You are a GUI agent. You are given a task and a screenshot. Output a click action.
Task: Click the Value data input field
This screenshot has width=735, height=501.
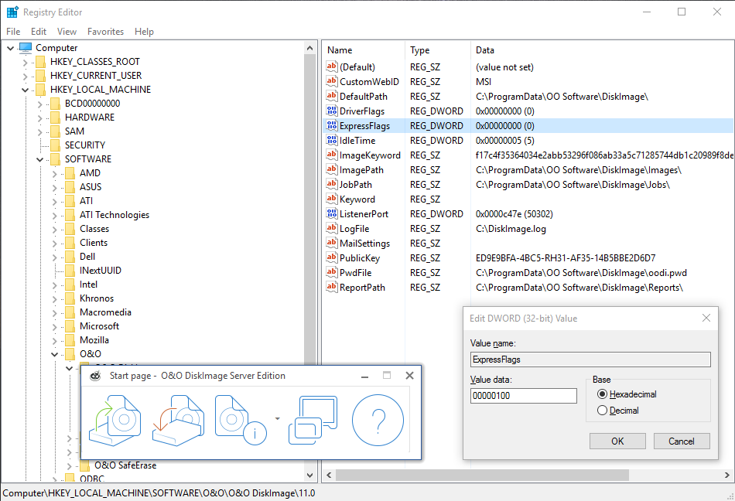(x=524, y=396)
